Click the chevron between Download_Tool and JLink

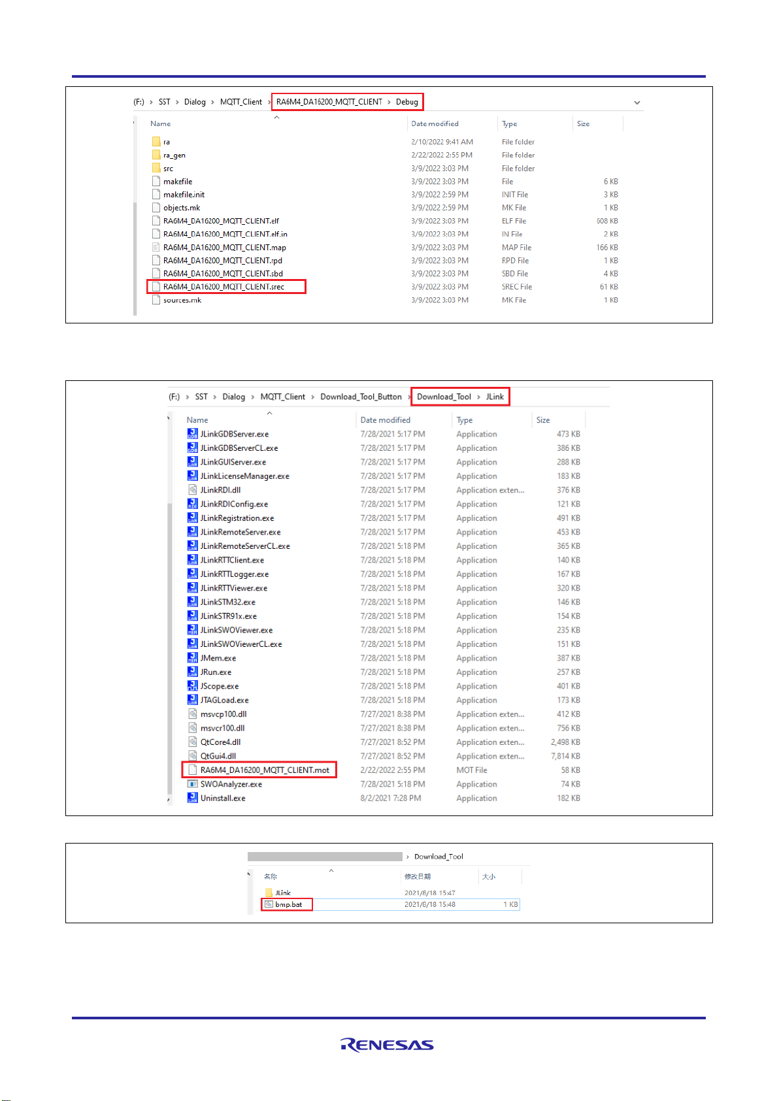[x=478, y=397]
